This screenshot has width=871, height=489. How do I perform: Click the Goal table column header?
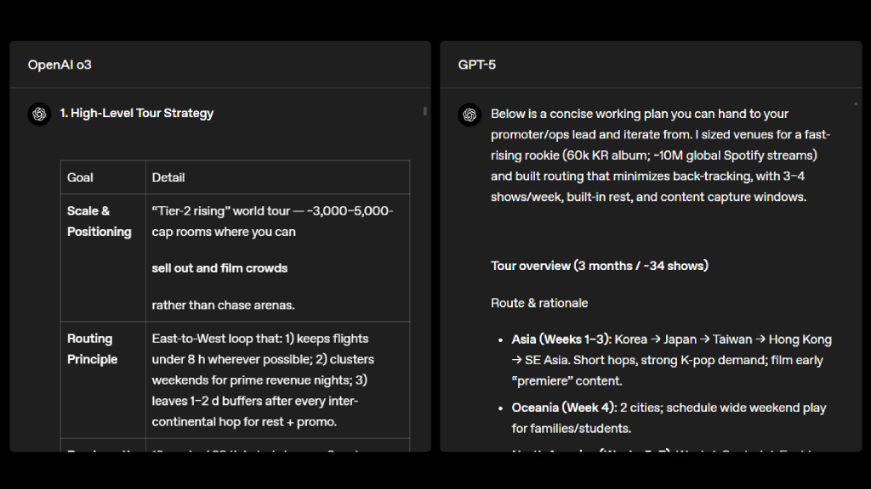click(81, 177)
